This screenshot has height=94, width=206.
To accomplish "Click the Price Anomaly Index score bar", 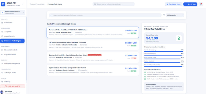I will point(164,59).
